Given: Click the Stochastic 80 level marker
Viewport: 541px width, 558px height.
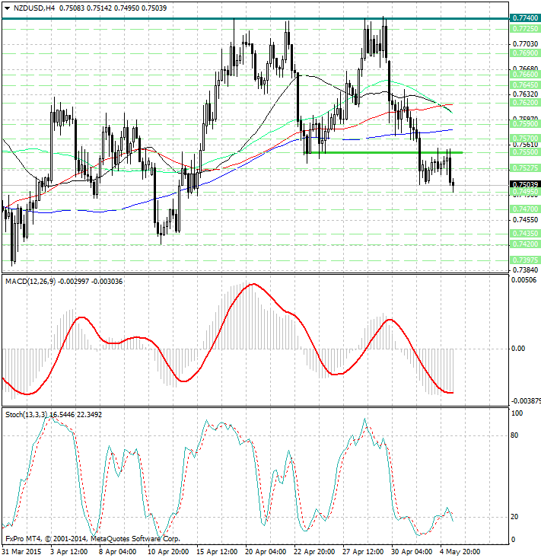Looking at the screenshot, I should pos(514,435).
